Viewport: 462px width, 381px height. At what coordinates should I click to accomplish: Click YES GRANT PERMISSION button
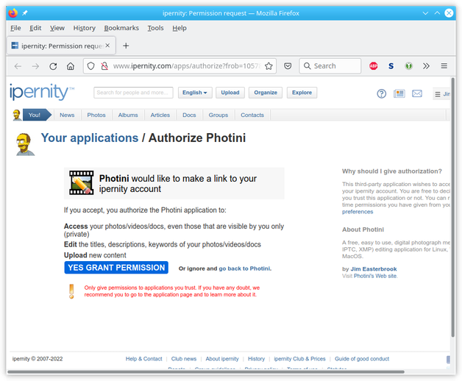coord(116,268)
